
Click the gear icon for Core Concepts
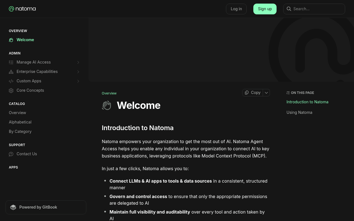(x=11, y=90)
